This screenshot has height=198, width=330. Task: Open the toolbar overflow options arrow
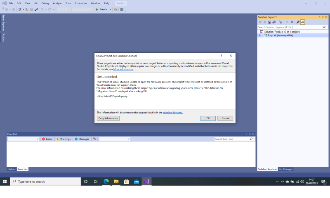tap(126, 10)
